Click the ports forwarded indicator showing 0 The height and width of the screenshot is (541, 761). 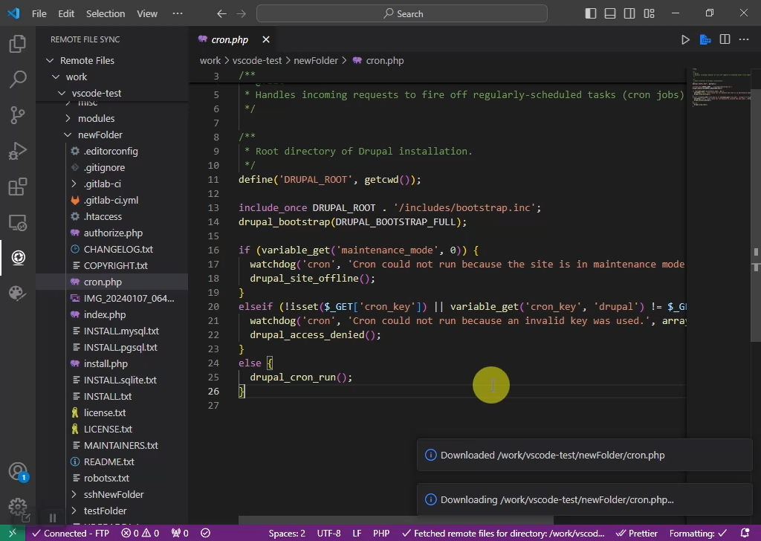(180, 534)
